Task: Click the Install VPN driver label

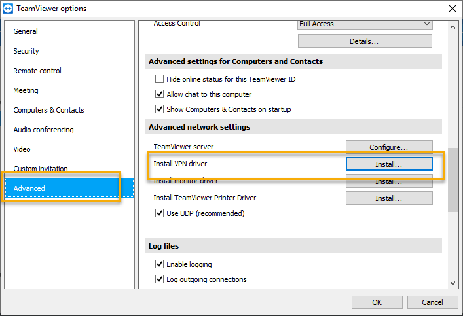Action: coord(180,164)
